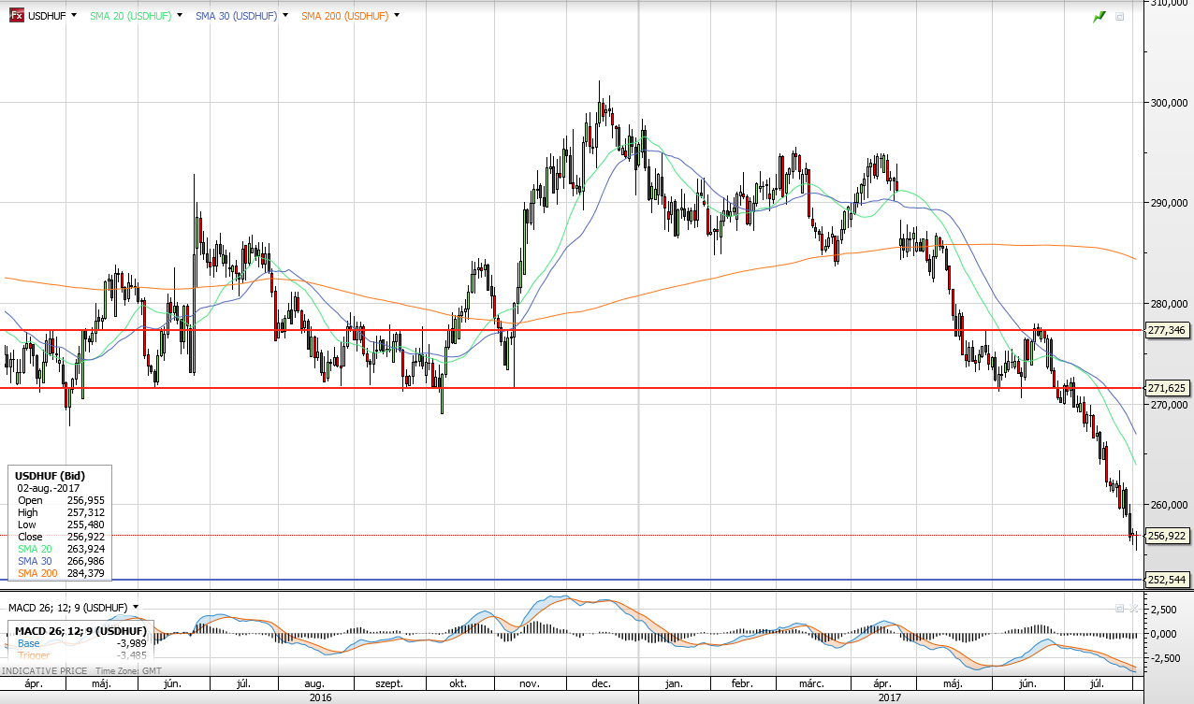This screenshot has height=704, width=1194.
Task: Click the 2017 year label on time axis
Action: click(889, 697)
